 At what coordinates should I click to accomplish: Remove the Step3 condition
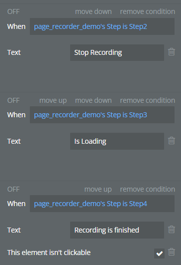148,100
